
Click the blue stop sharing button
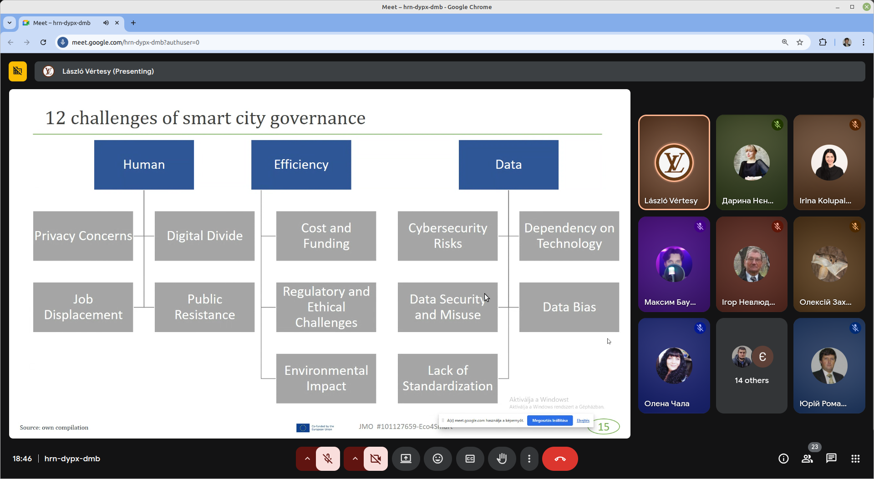tap(549, 420)
